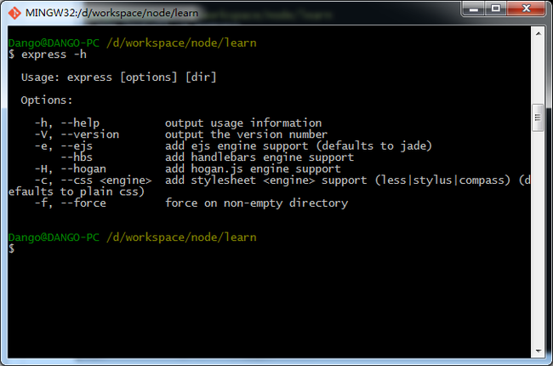Click the first 'Dango@DANGO-PC' prompt text
Image resolution: width=553 pixels, height=366 pixels.
54,43
